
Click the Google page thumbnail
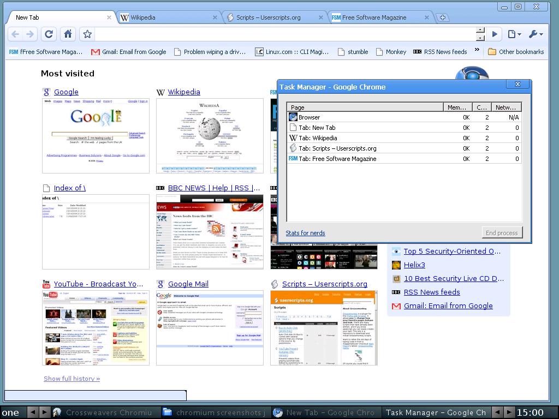[x=96, y=136]
